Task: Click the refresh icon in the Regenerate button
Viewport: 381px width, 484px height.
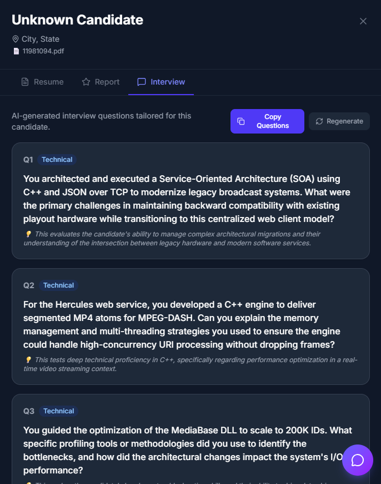Action: coord(320,121)
